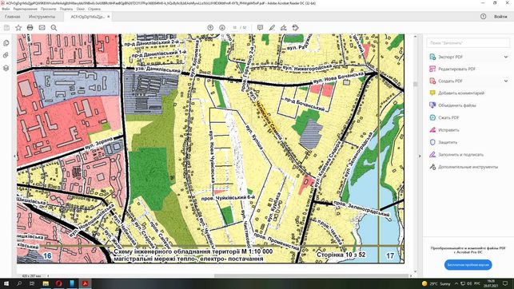Open the Task View taskbar icon

[32, 283]
